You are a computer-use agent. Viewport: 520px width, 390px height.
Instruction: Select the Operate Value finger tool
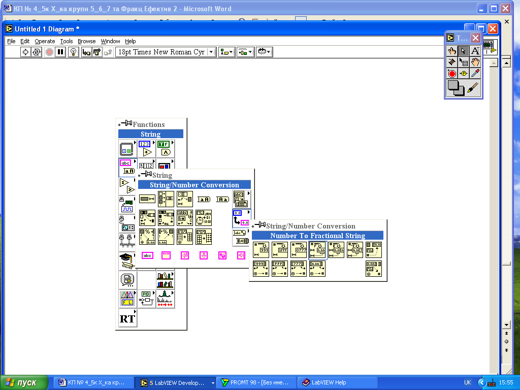click(x=451, y=51)
